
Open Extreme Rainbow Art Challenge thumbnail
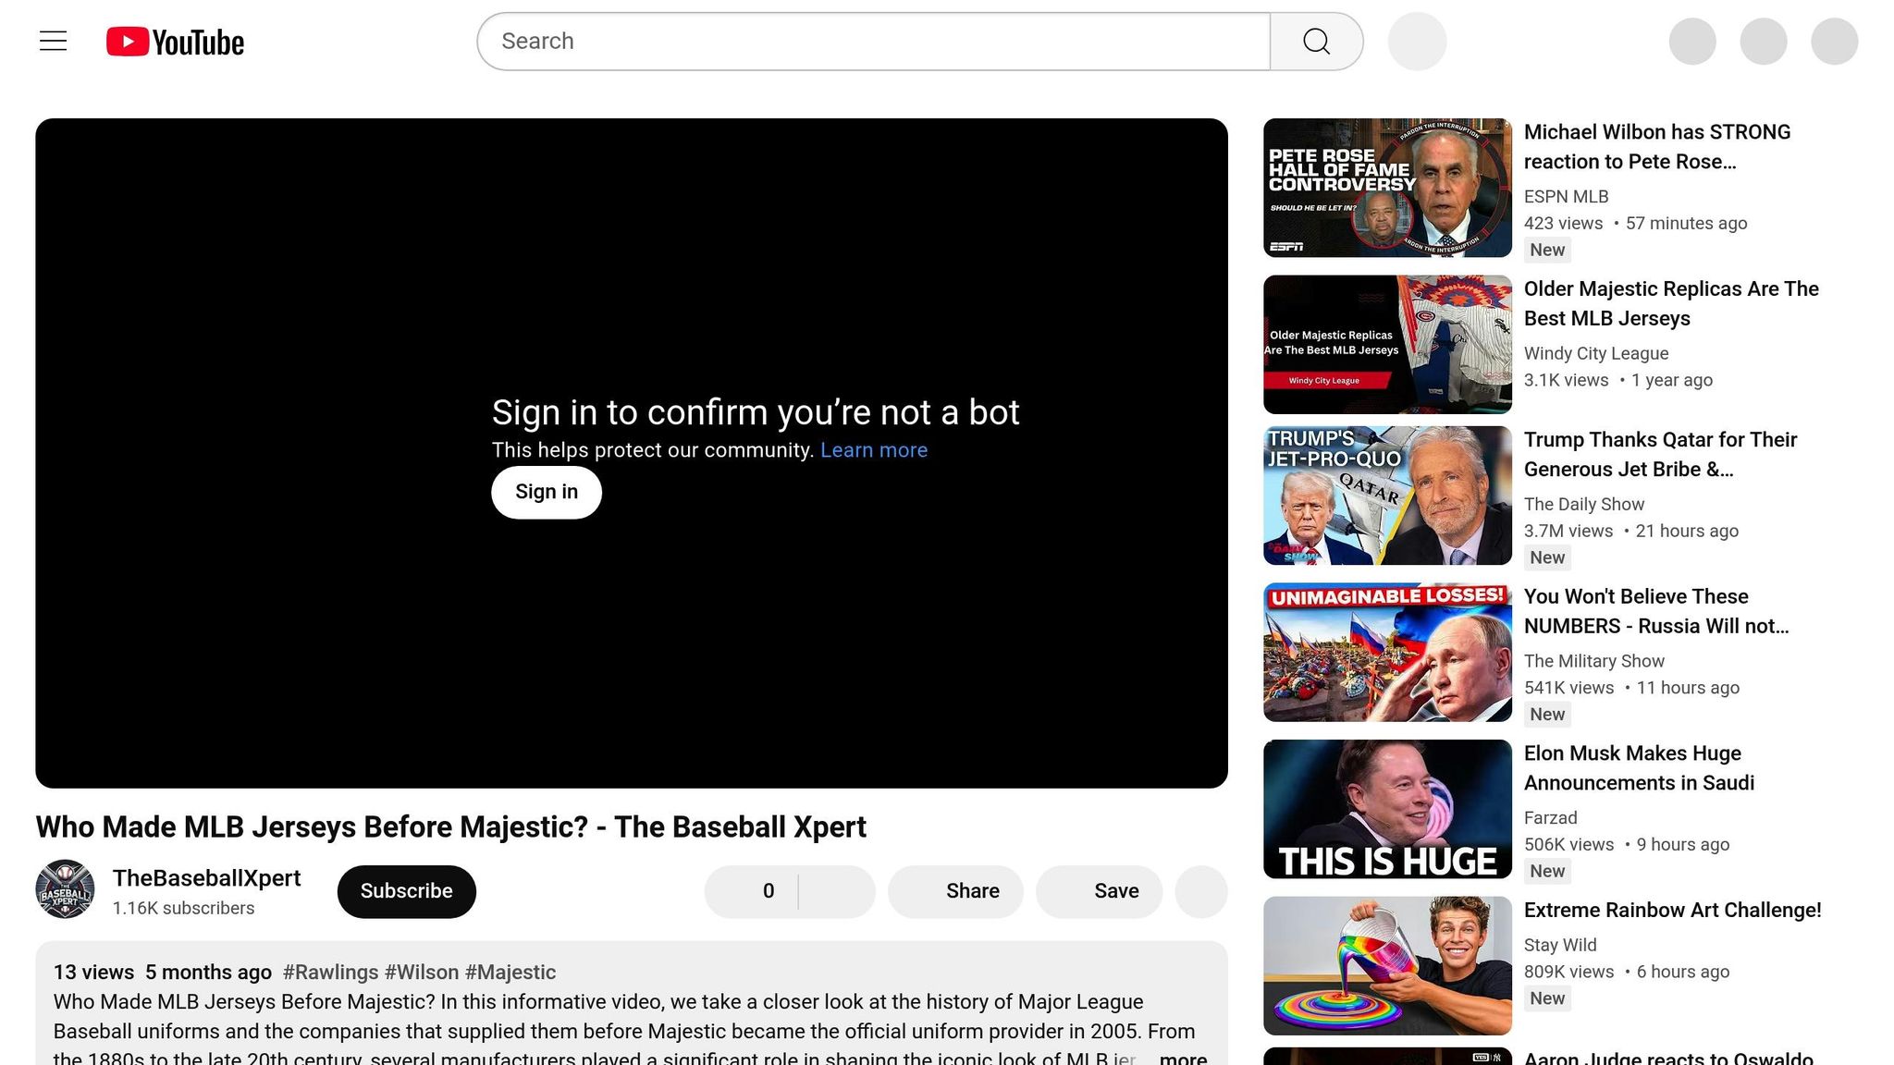1387,965
